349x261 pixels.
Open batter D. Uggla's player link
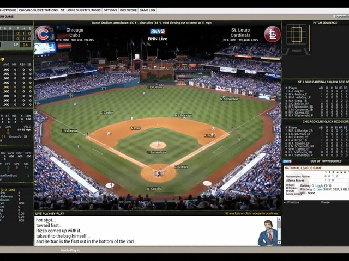coord(317,185)
